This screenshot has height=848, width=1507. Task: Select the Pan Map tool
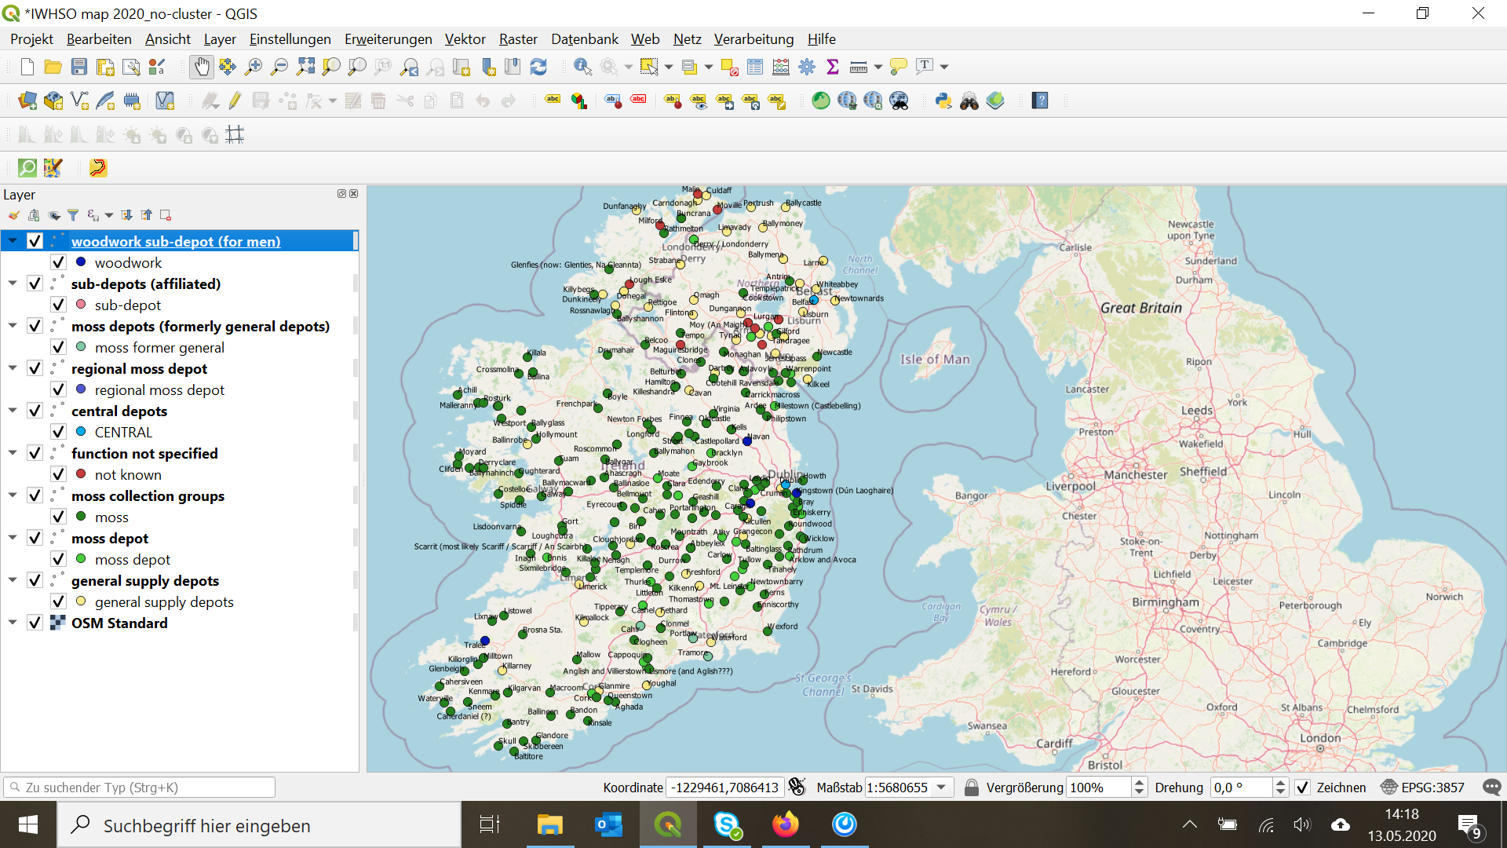pyautogui.click(x=202, y=67)
